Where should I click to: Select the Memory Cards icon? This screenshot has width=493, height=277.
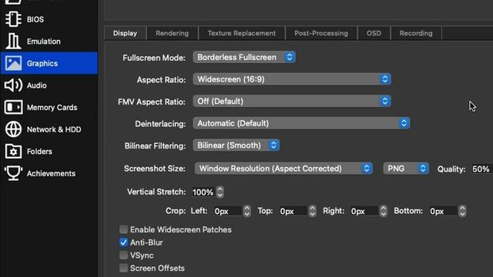13,108
